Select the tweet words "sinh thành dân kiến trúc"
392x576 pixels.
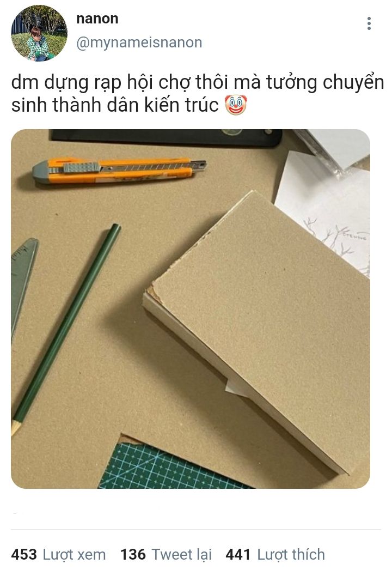pos(115,105)
